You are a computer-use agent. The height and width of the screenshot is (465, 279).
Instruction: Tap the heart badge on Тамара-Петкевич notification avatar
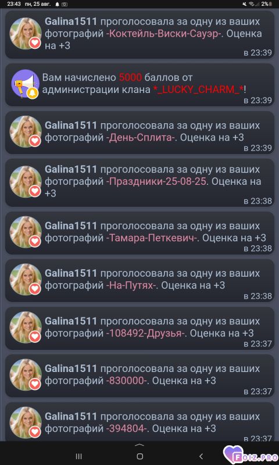pyautogui.click(x=35, y=241)
